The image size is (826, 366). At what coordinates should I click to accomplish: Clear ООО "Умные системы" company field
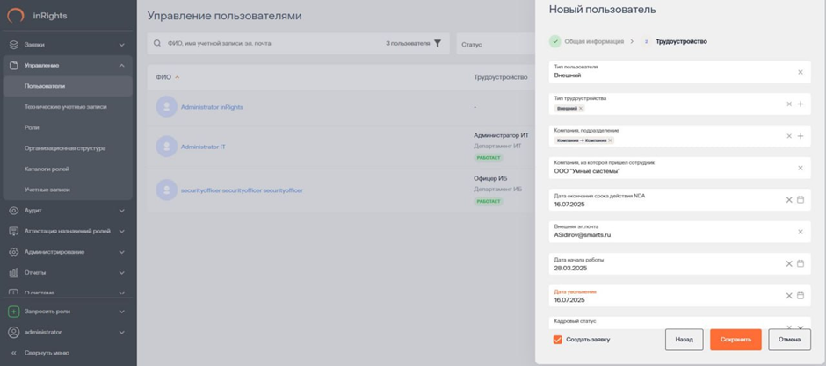click(801, 169)
